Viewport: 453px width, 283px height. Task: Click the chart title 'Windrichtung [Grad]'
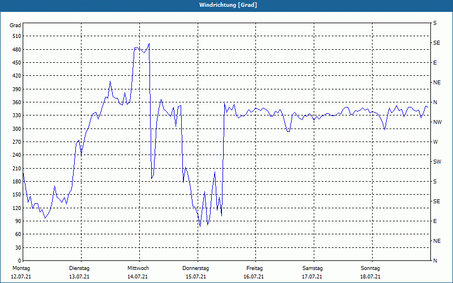[x=228, y=5]
